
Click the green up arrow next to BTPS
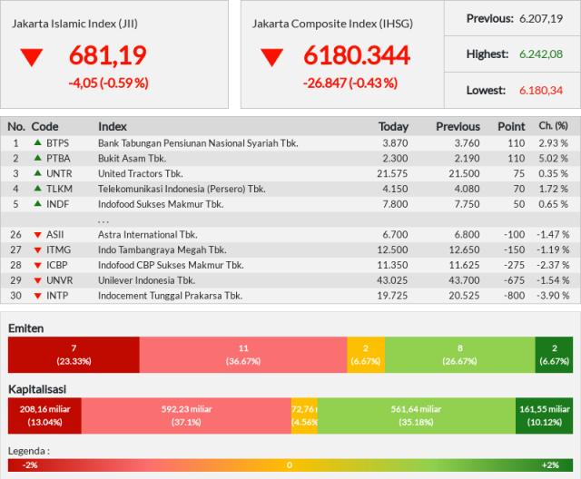(x=37, y=142)
